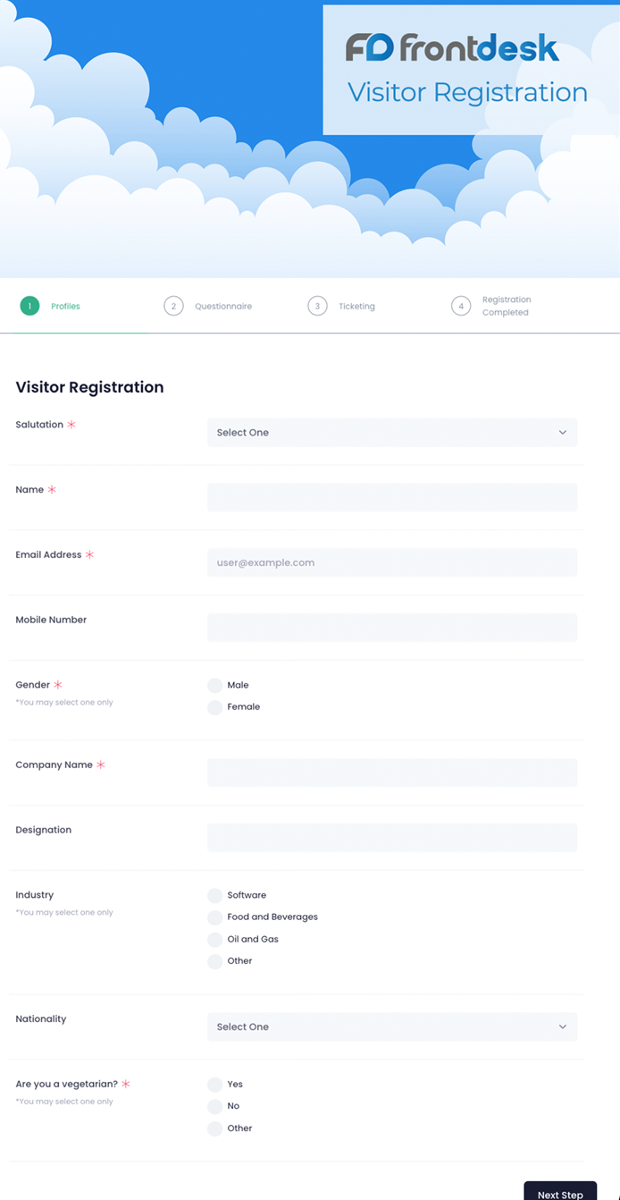Select Other for the vegetarian question
Image resolution: width=620 pixels, height=1200 pixels.
214,1128
